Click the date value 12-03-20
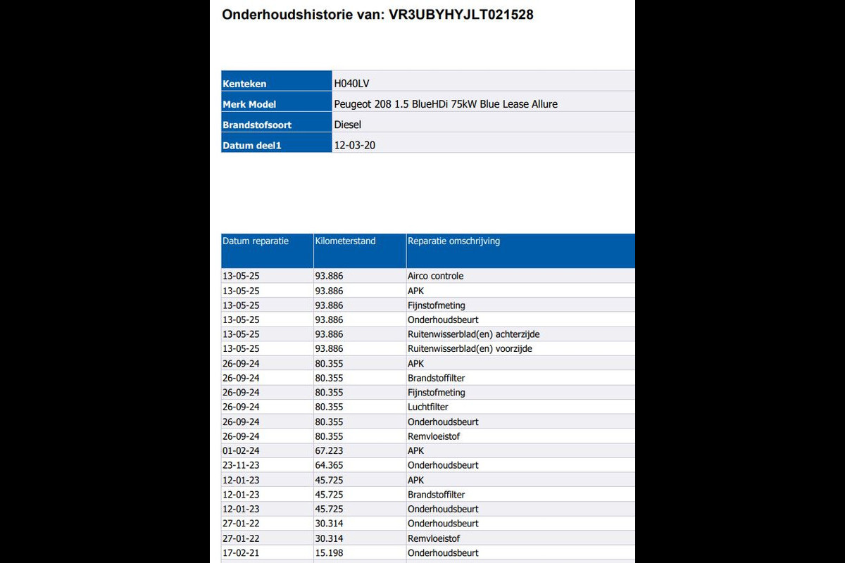The width and height of the screenshot is (845, 563). (x=354, y=145)
